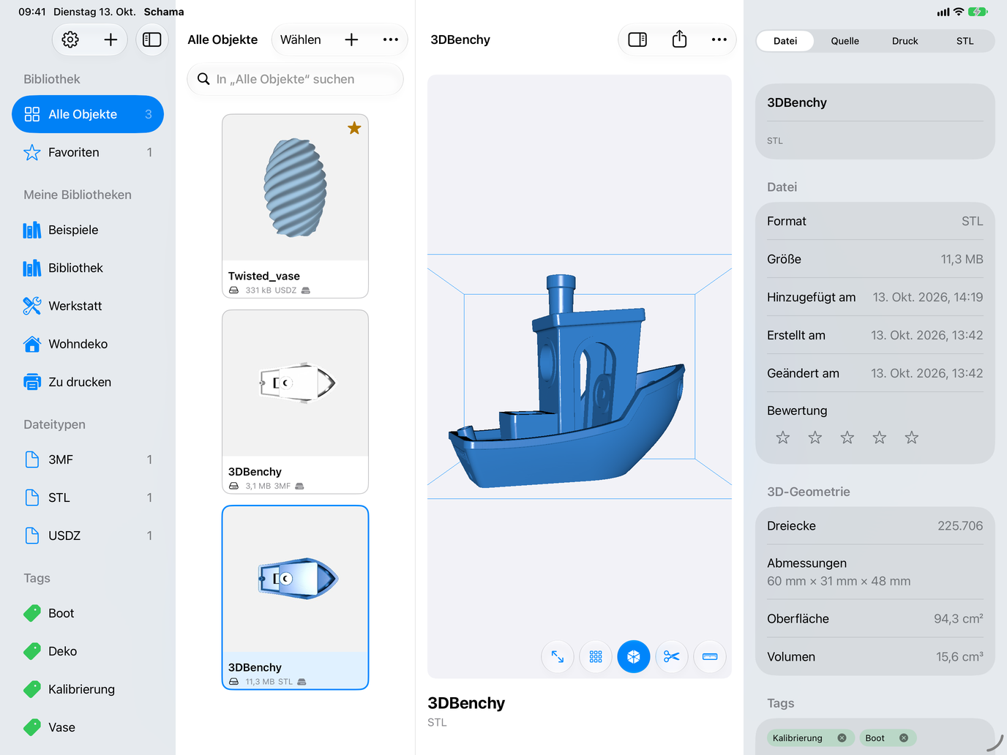Click the Wählen button
1007x755 pixels.
click(x=301, y=40)
